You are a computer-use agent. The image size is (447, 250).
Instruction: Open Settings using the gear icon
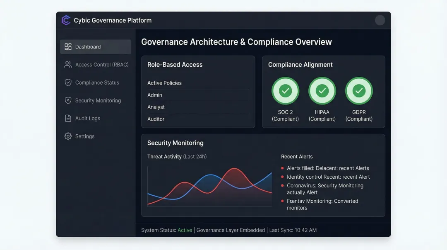[x=67, y=136]
